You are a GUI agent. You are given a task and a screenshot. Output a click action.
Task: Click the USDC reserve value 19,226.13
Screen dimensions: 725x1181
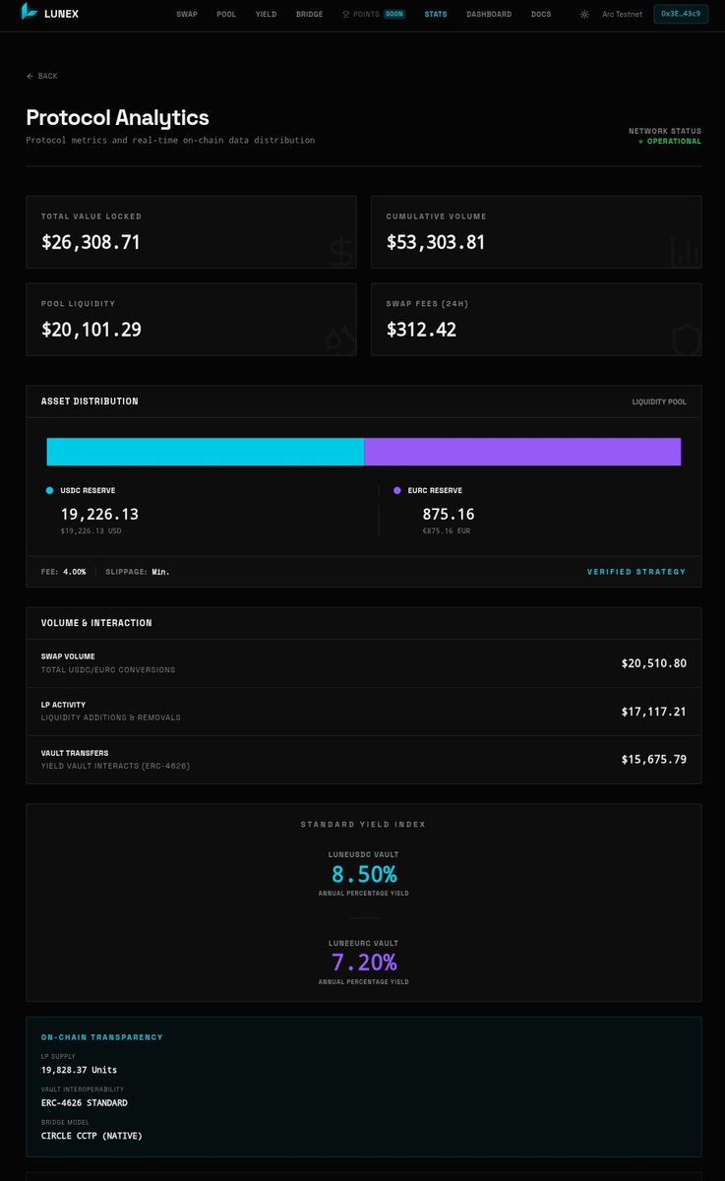99,514
